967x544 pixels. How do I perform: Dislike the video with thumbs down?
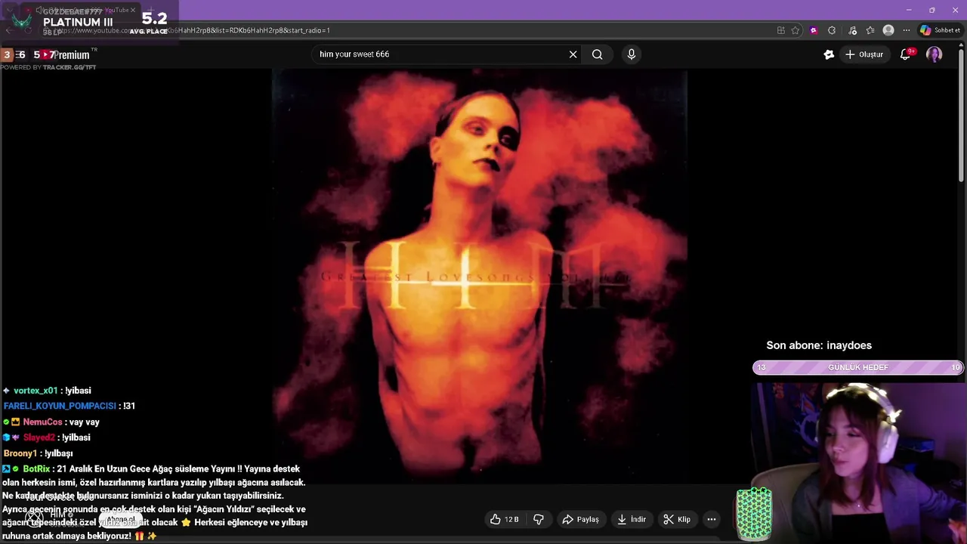[539, 519]
